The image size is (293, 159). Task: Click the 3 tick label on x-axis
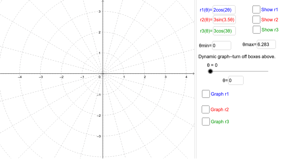click(x=166, y=77)
